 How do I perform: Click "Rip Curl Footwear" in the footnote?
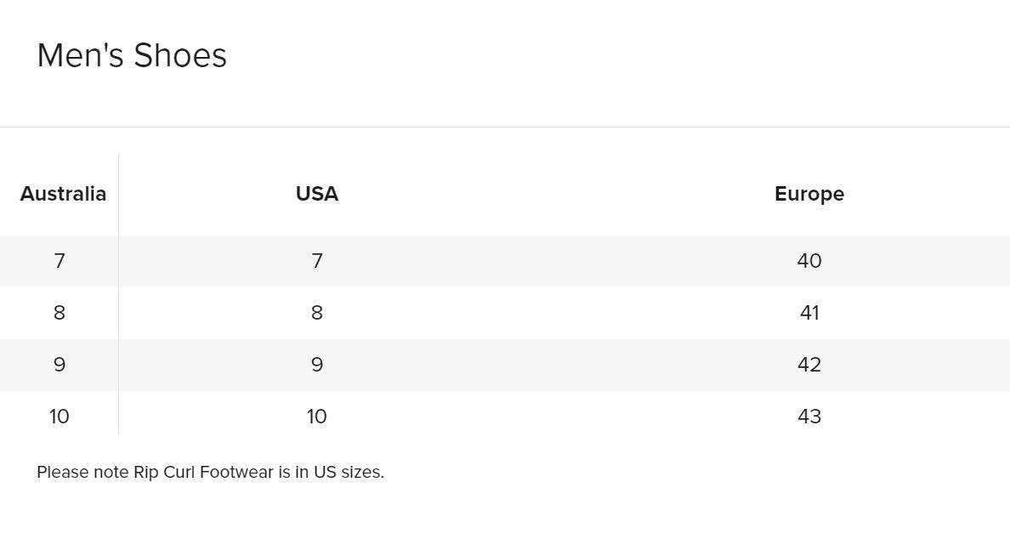[203, 473]
